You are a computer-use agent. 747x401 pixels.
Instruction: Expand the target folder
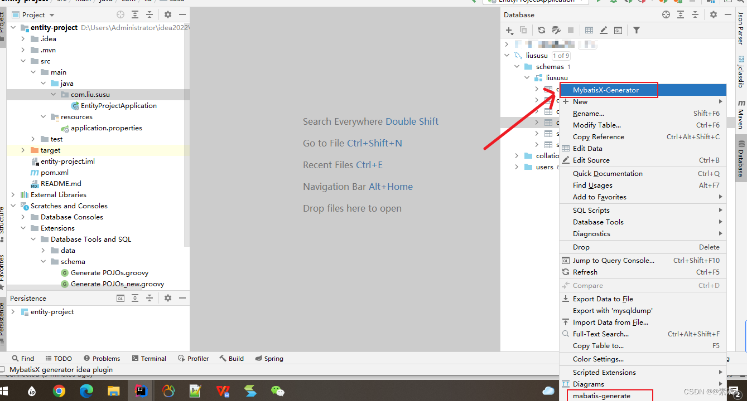[x=23, y=150]
